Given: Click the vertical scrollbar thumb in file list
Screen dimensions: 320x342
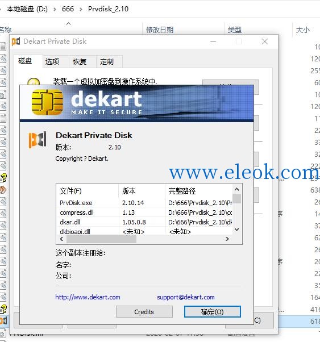Looking at the screenshot, I should click(236, 198).
